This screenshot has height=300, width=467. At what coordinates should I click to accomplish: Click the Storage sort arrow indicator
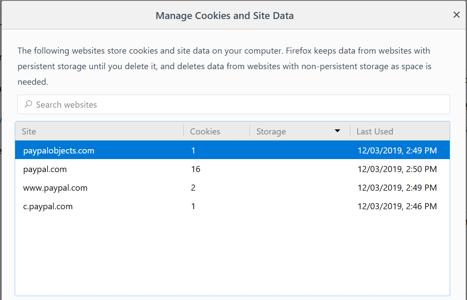[x=337, y=131]
